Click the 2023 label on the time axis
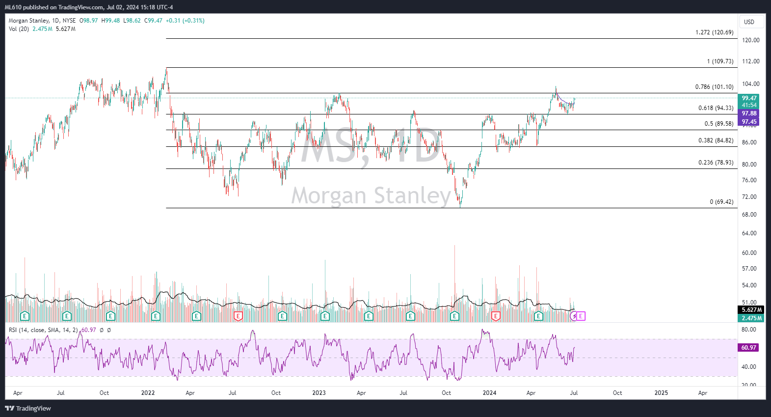 319,393
